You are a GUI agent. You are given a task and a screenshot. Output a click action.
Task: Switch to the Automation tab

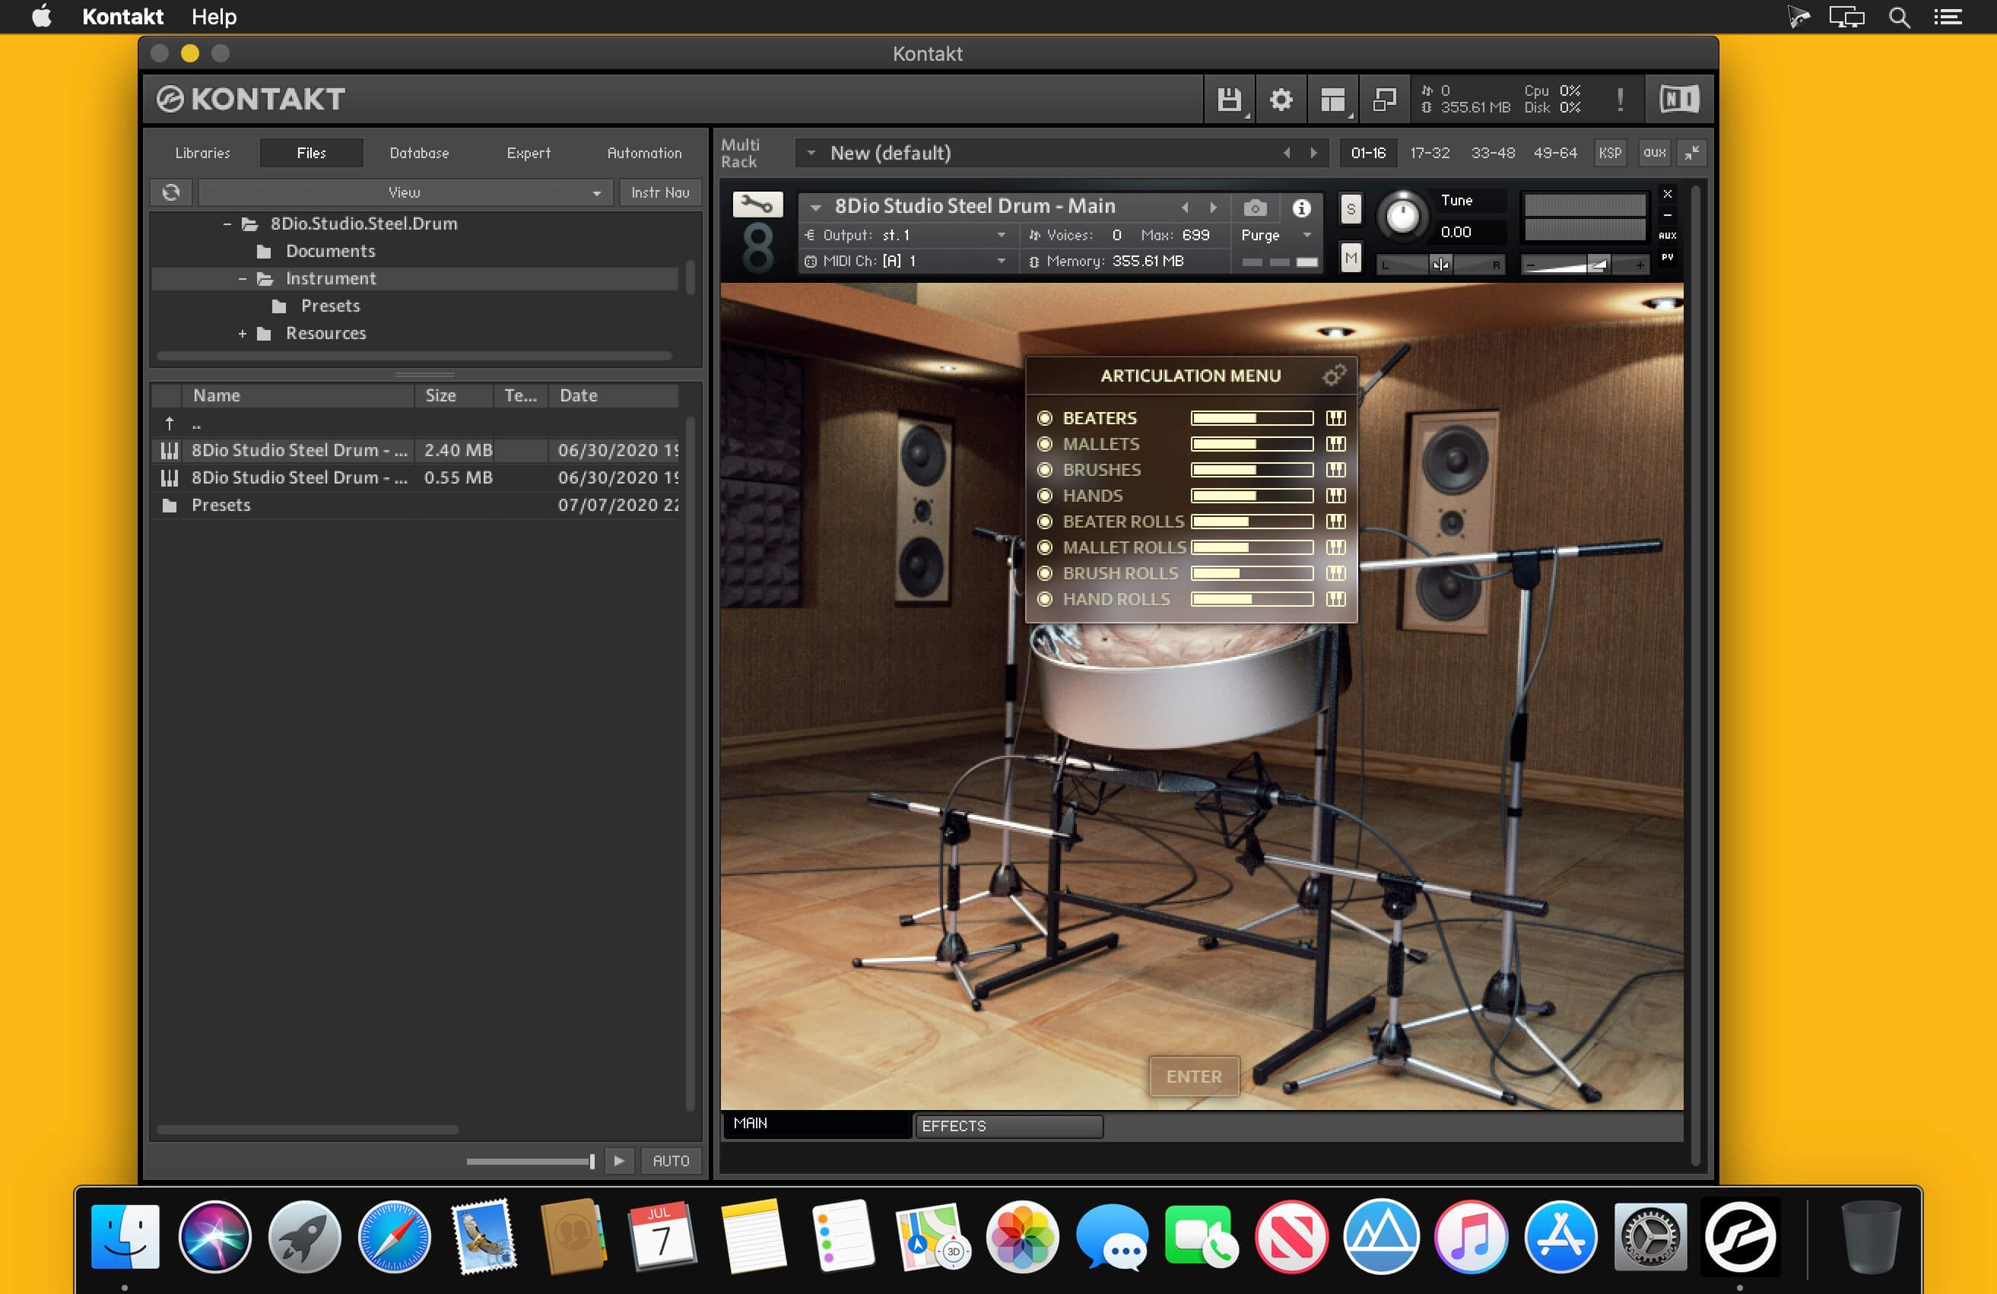[x=644, y=153]
